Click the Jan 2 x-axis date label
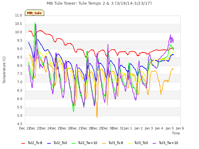The width and height of the screenshot is (199, 149). pyautogui.click(x=138, y=128)
